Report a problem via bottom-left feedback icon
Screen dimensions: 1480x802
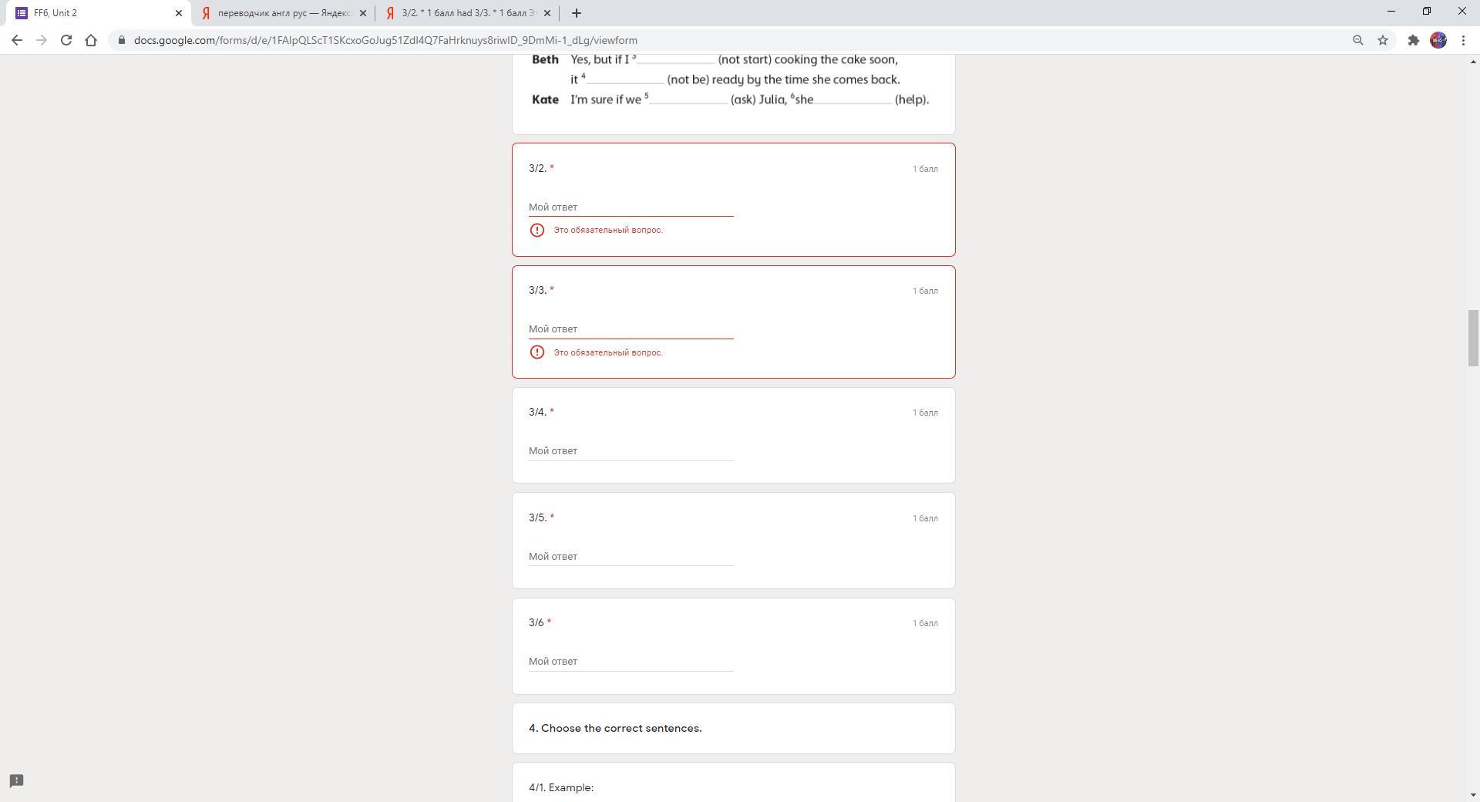pyautogui.click(x=16, y=781)
